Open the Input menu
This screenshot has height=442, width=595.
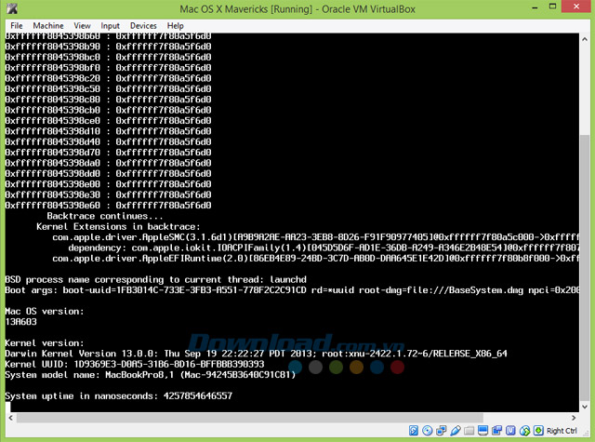[x=110, y=26]
